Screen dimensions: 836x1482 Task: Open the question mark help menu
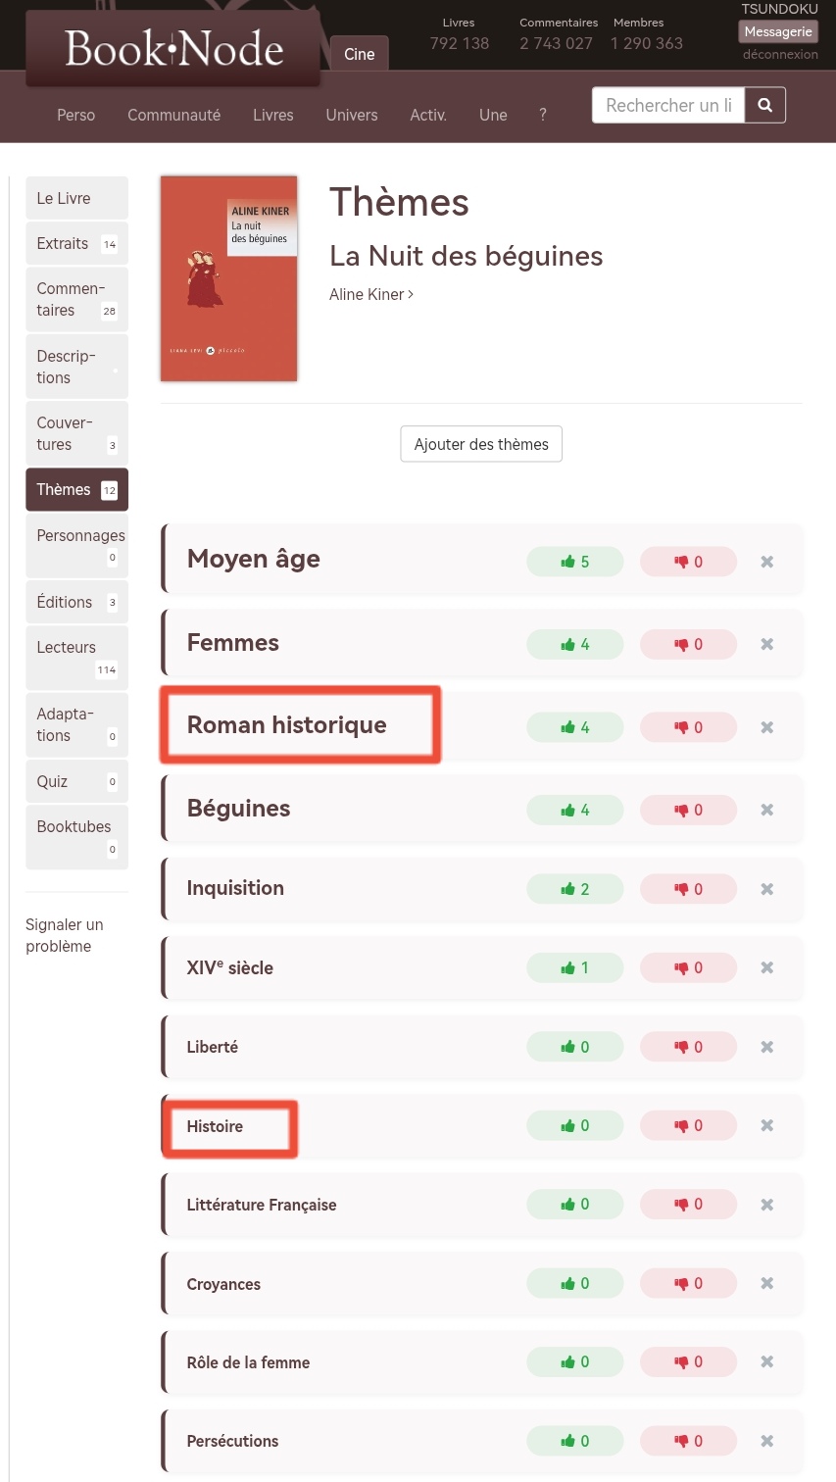click(543, 115)
